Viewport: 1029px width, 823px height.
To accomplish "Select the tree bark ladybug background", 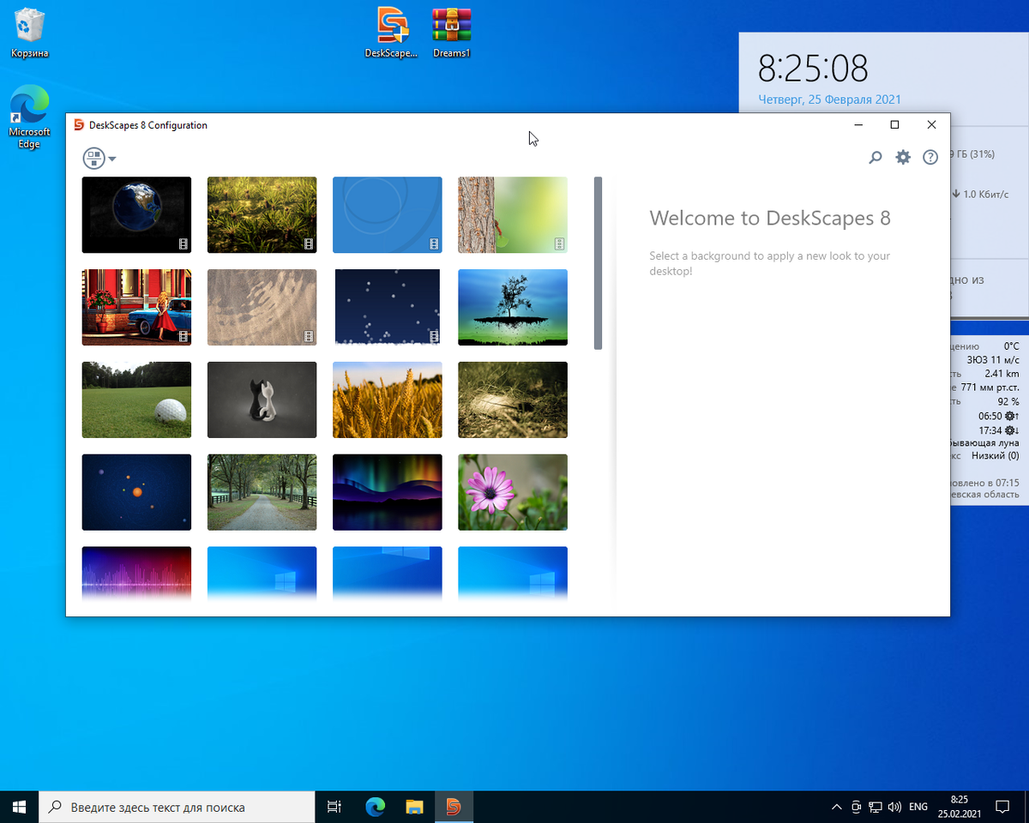I will [512, 215].
